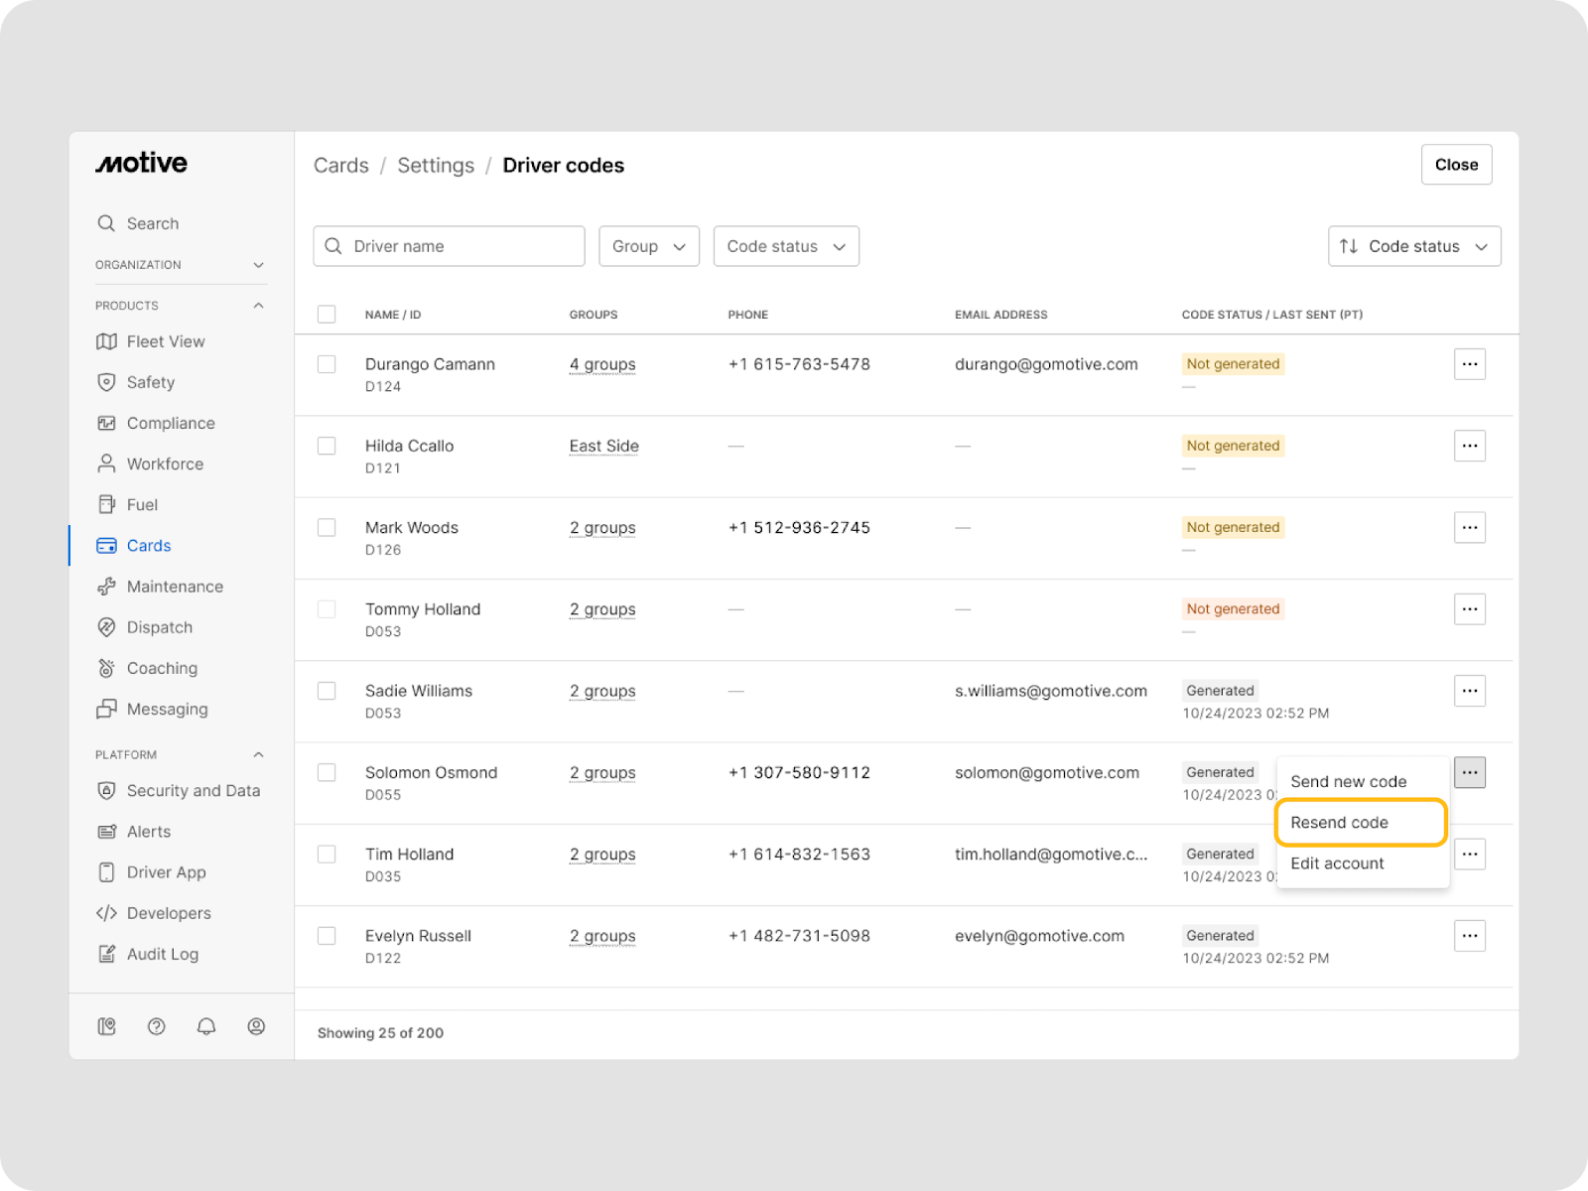Open the help question mark icon

[x=156, y=1026]
